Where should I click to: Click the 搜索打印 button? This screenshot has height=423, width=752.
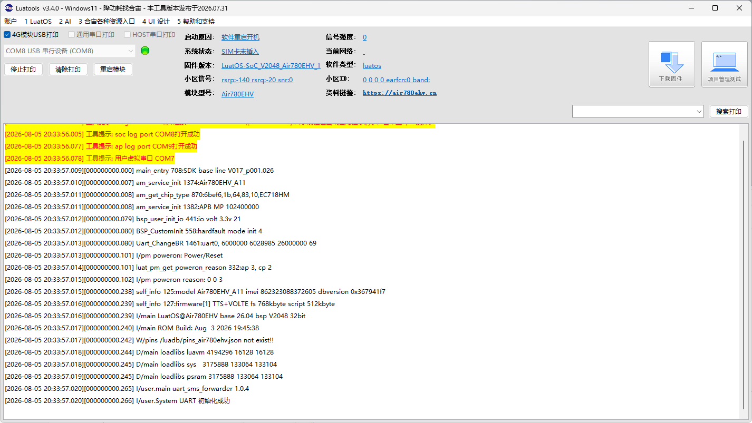tap(729, 112)
